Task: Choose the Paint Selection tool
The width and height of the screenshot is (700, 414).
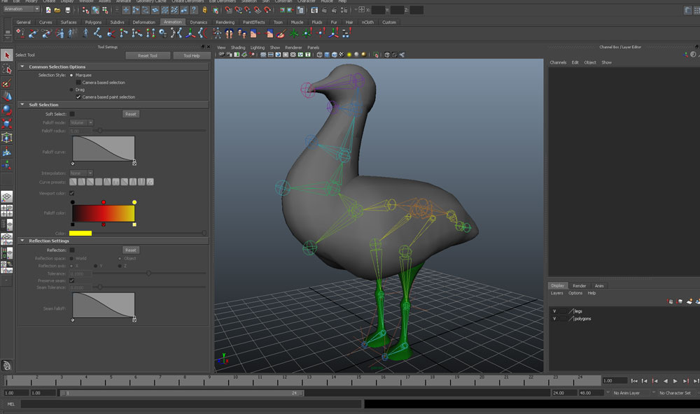Action: click(7, 83)
